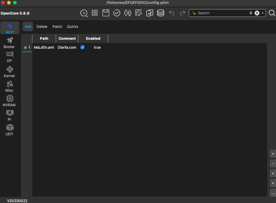Expand the search options dropdown arrow

tap(263, 13)
